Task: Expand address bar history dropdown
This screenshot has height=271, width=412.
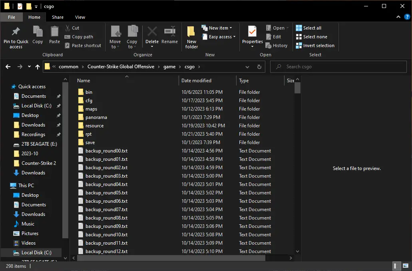Action: 247,67
